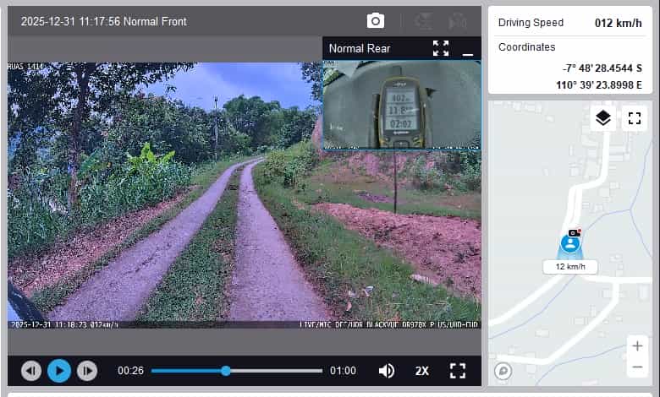Click the video progress slider handle
The height and width of the screenshot is (397, 660).
[x=226, y=371]
